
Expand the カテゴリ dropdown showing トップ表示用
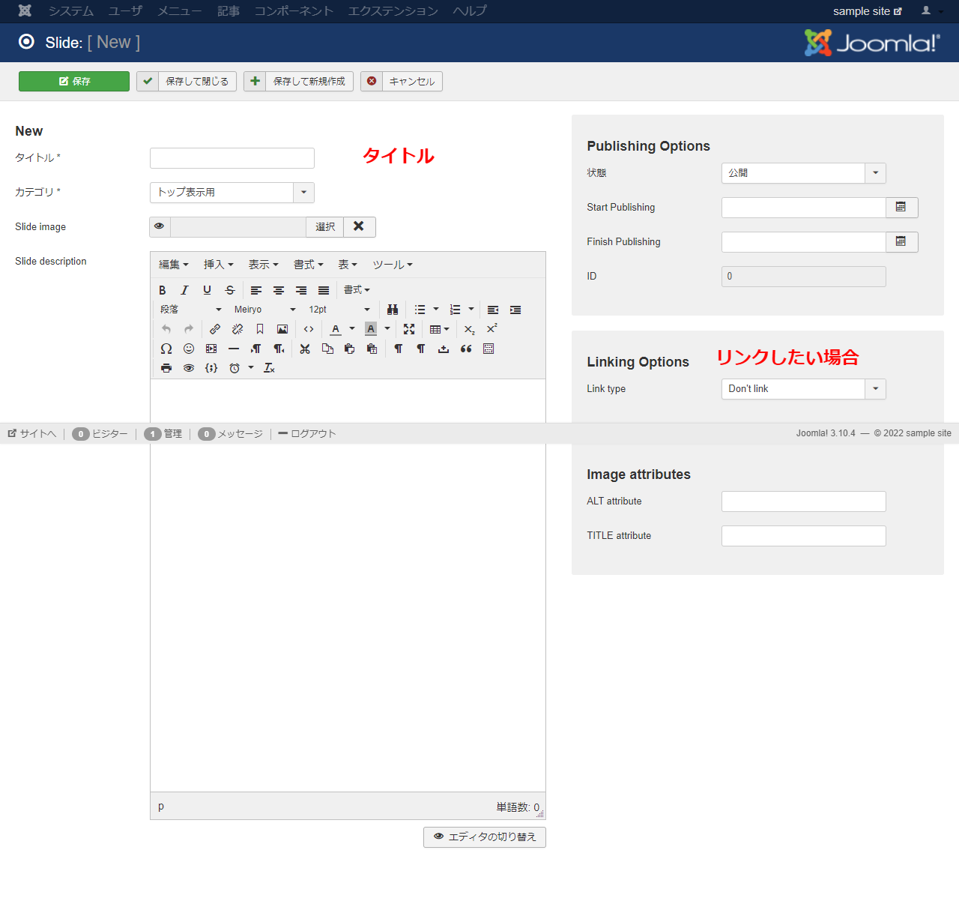(x=303, y=193)
